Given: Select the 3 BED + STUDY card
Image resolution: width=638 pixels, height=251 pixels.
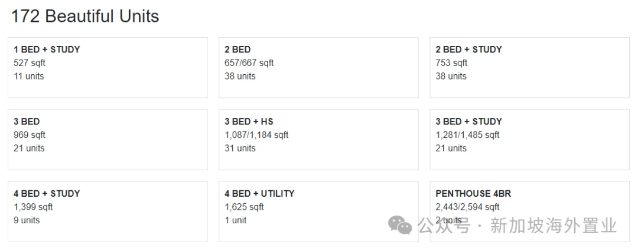Looking at the screenshot, I should [529, 139].
